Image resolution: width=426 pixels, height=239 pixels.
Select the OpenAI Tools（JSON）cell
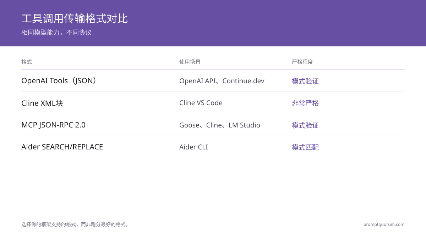(x=60, y=81)
